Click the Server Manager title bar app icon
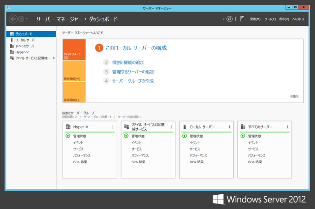This screenshot has width=315, height=209. pos(8,8)
